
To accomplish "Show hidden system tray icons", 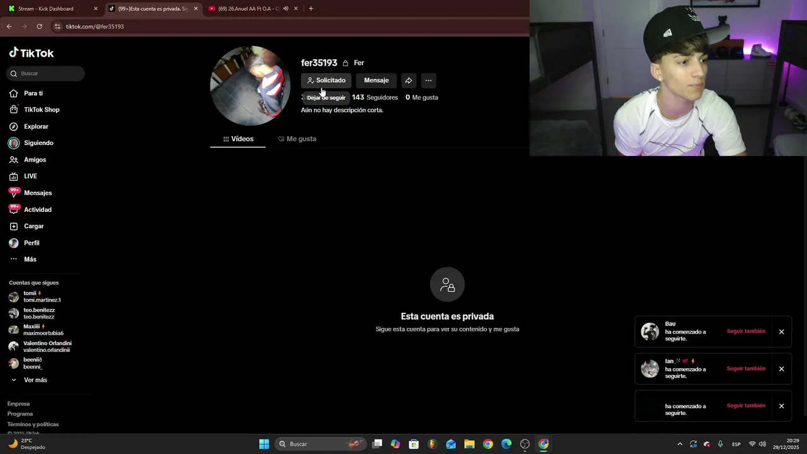I will click(680, 444).
